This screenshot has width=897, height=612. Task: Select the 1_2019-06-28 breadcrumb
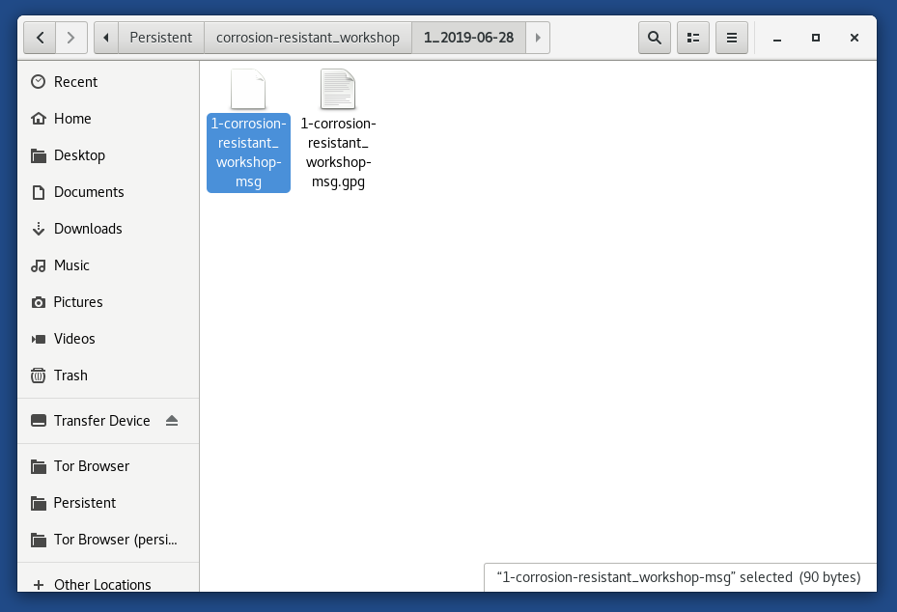point(468,38)
